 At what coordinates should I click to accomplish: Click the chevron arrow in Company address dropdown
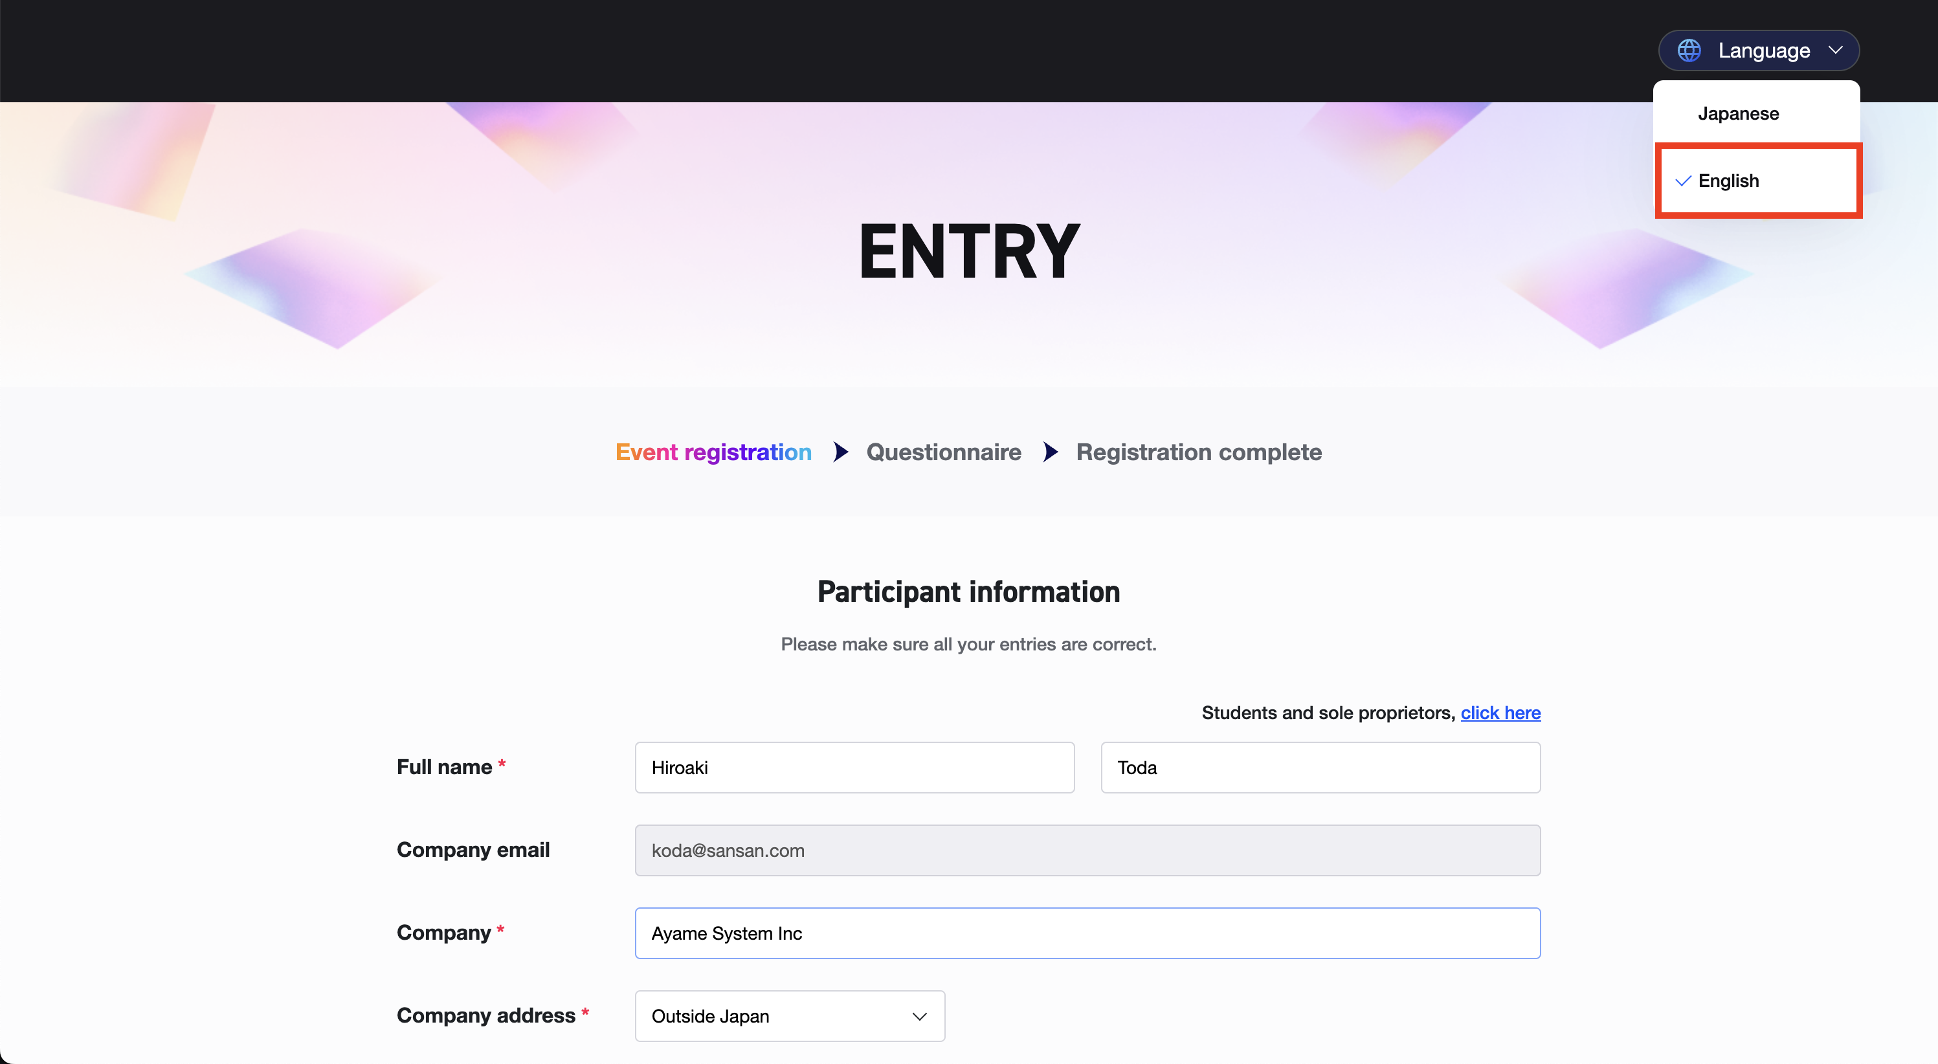click(919, 1017)
